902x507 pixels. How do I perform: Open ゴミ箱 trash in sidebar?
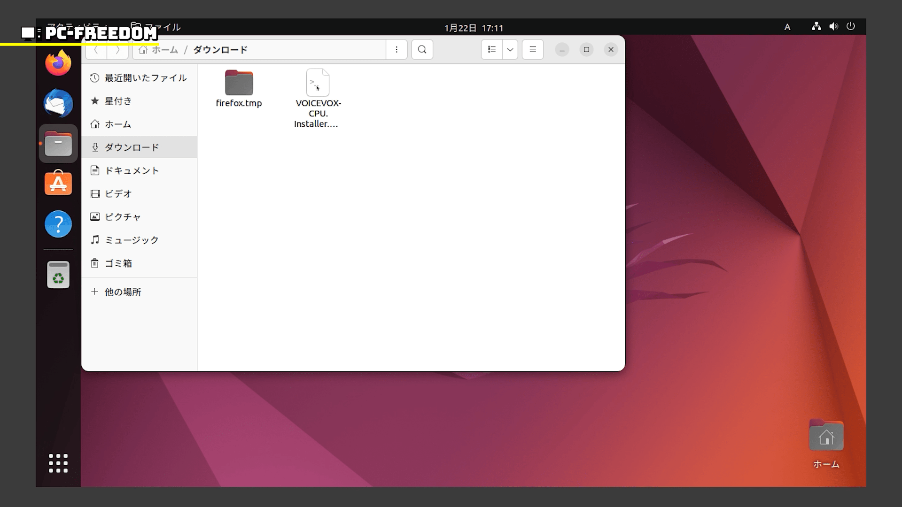117,263
